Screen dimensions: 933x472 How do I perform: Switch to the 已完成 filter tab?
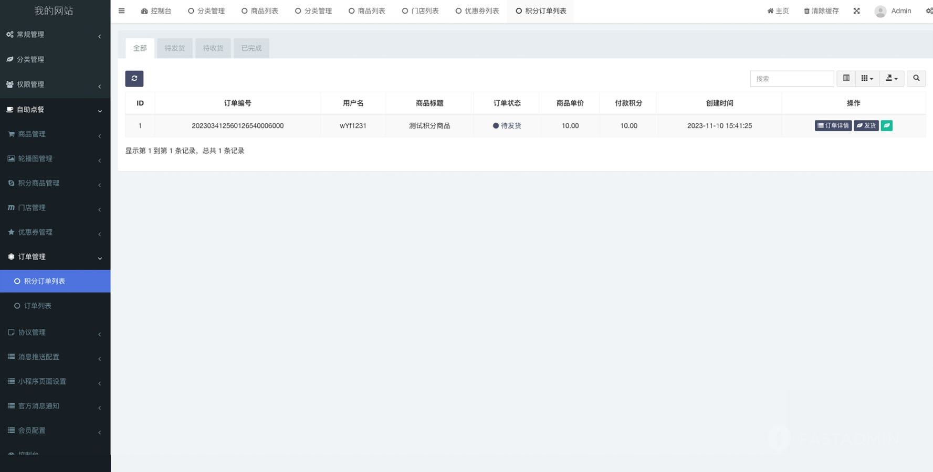251,48
